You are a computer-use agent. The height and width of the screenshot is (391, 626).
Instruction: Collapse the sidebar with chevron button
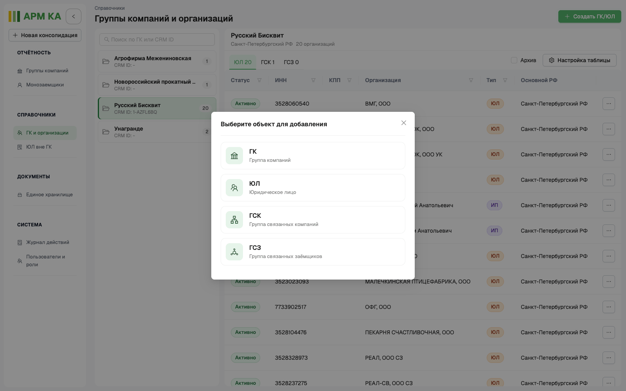coord(74,16)
